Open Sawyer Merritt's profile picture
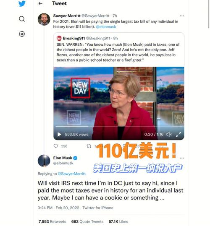This screenshot has height=226, width=210. 44,19
